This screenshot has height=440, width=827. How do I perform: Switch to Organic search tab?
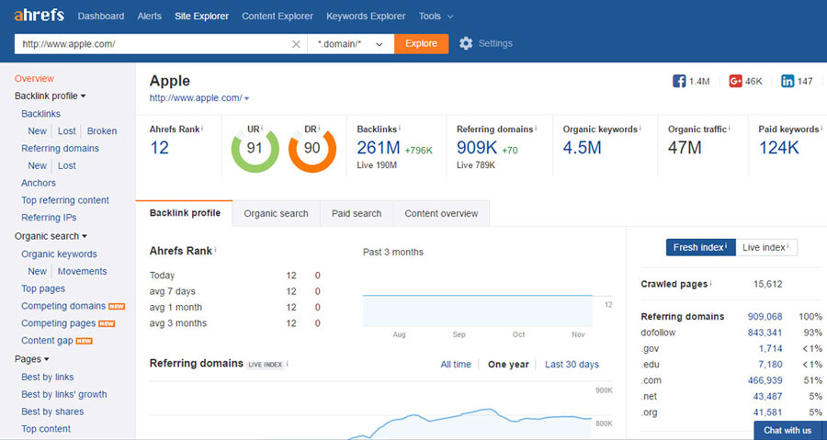[x=276, y=213]
